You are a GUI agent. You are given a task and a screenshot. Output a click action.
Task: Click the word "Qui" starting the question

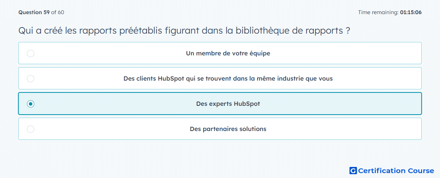point(26,31)
